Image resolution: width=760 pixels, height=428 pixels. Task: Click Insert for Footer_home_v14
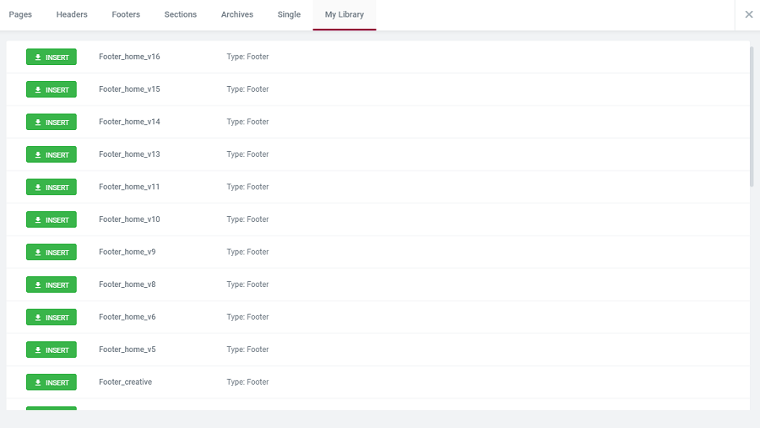[52, 122]
